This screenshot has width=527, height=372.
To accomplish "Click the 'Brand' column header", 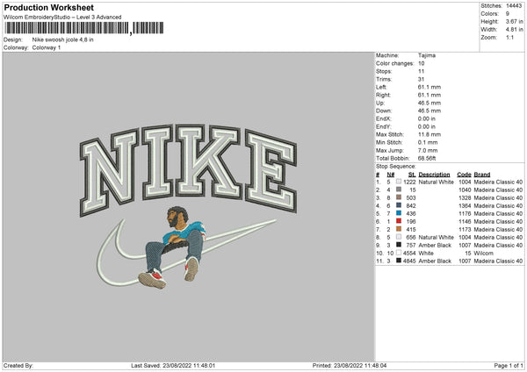I will point(482,175).
